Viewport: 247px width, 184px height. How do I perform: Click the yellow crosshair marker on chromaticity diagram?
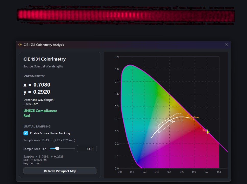point(208,132)
